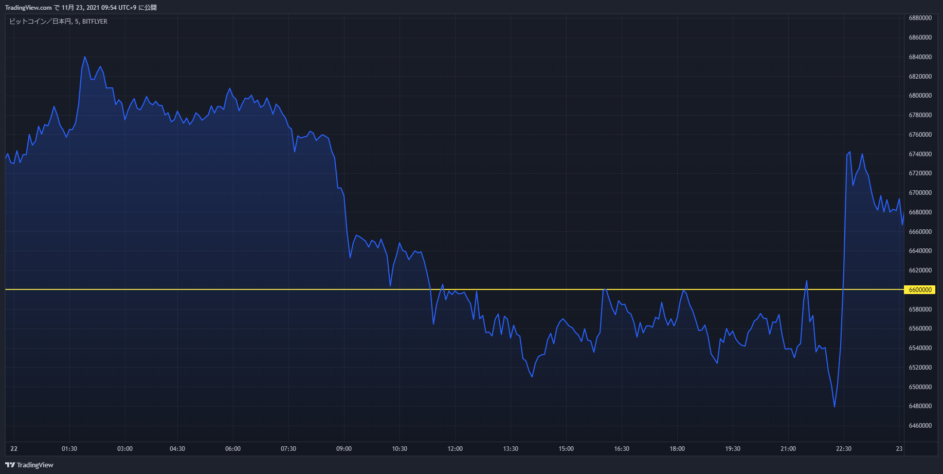
Task: Click the 23 date label on time axis
Action: [x=899, y=449]
